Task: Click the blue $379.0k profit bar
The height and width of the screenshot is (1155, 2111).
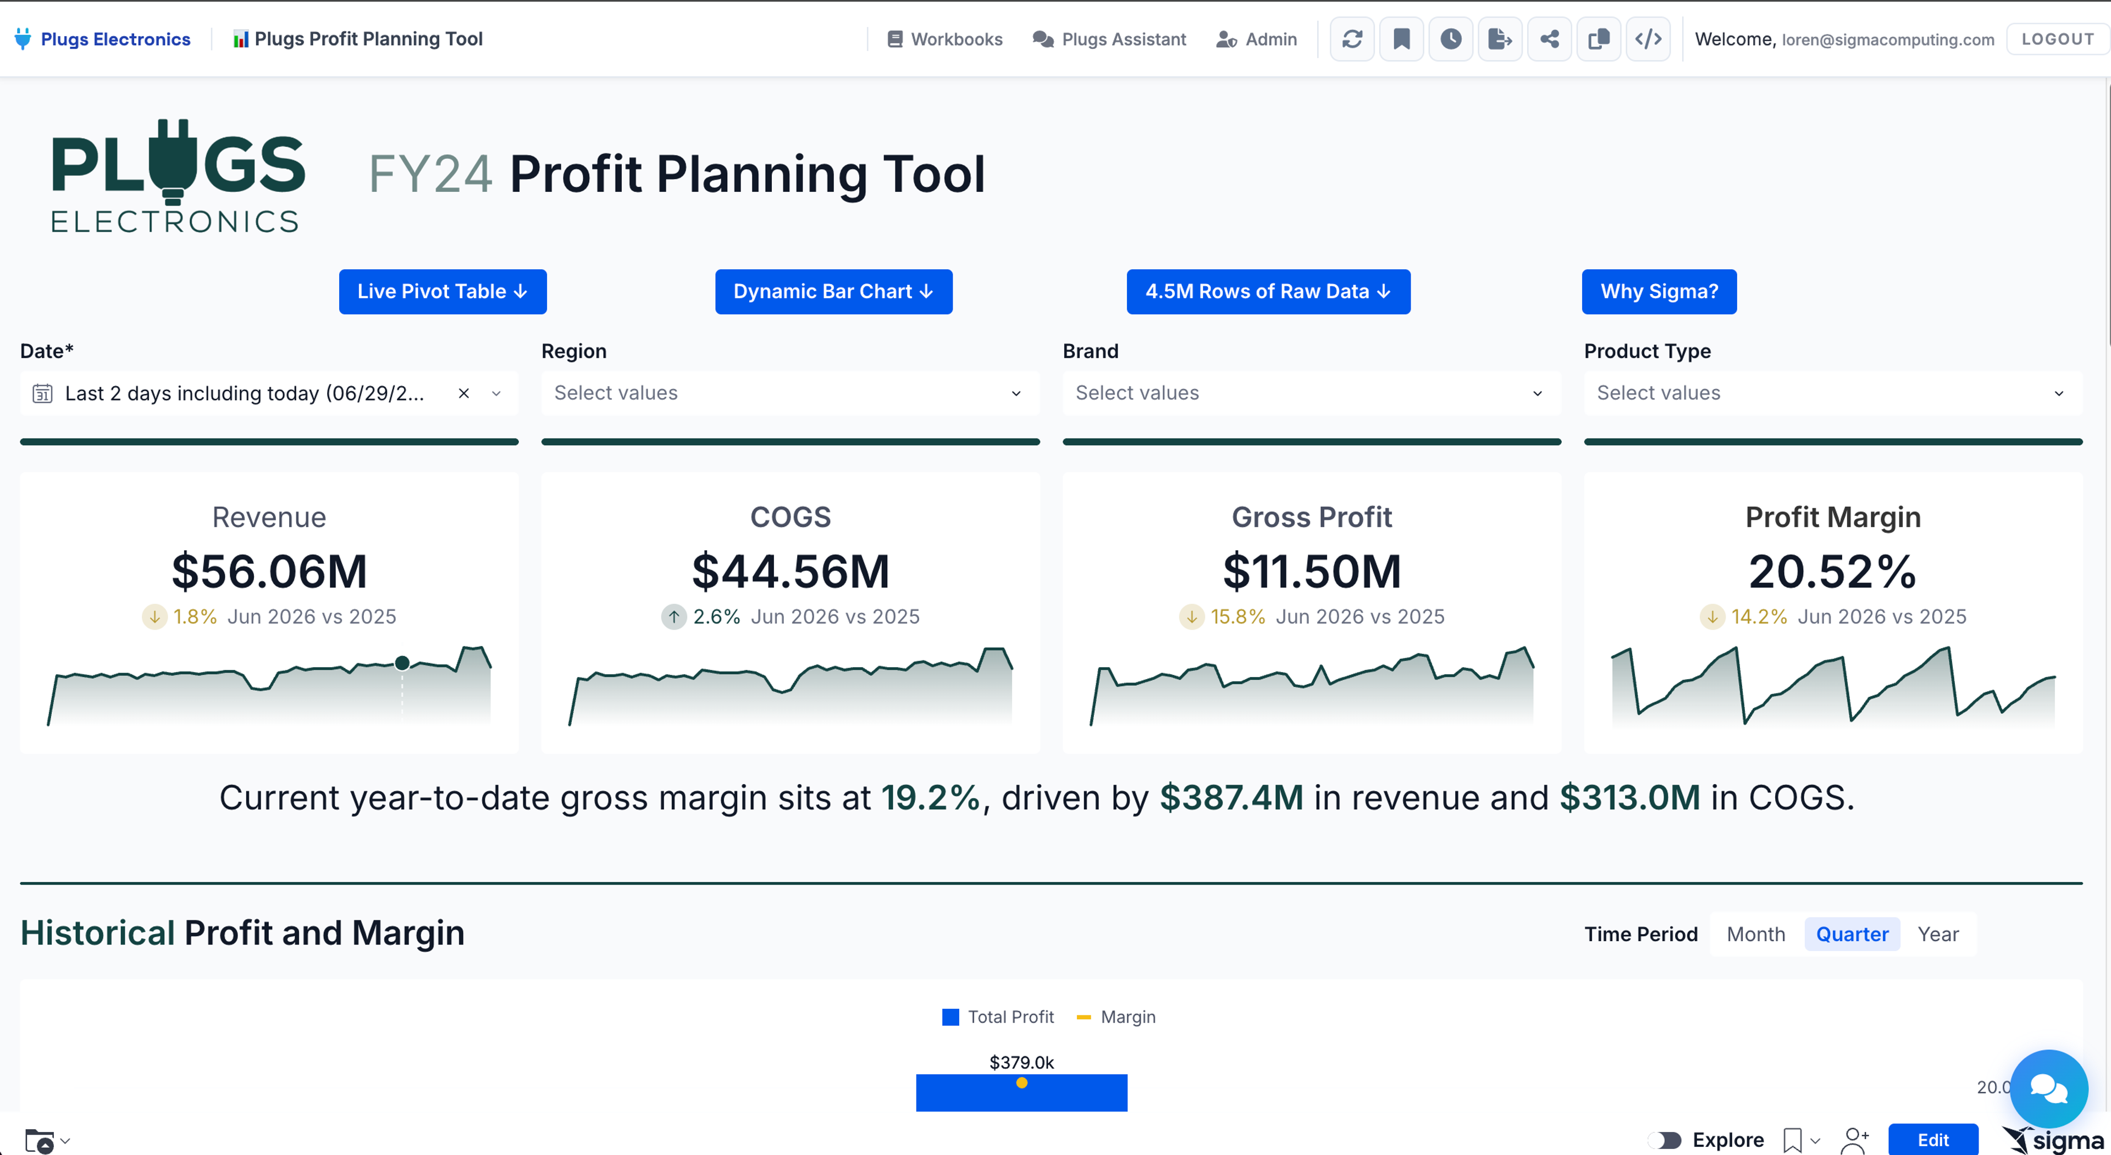Action: coord(1021,1093)
